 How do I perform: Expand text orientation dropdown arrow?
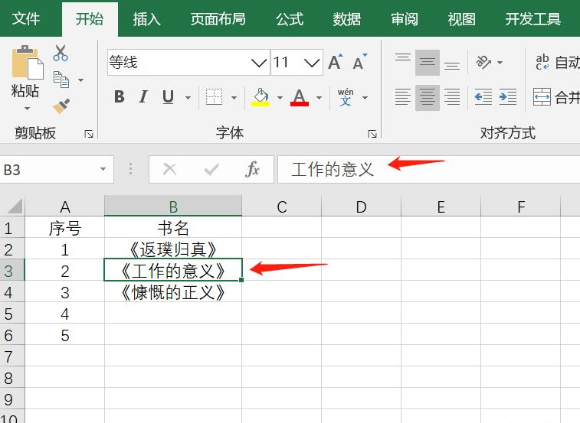coord(500,63)
